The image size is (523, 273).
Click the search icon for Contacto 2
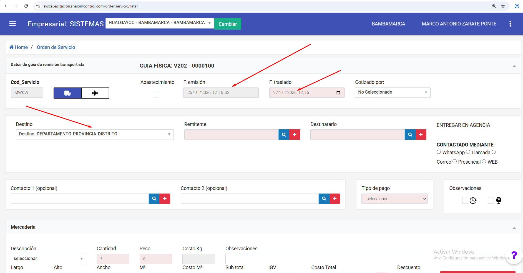324,199
